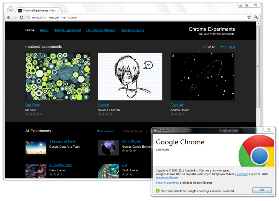Open the World Flights link
Screen dimensions: 279x201
tap(131, 142)
